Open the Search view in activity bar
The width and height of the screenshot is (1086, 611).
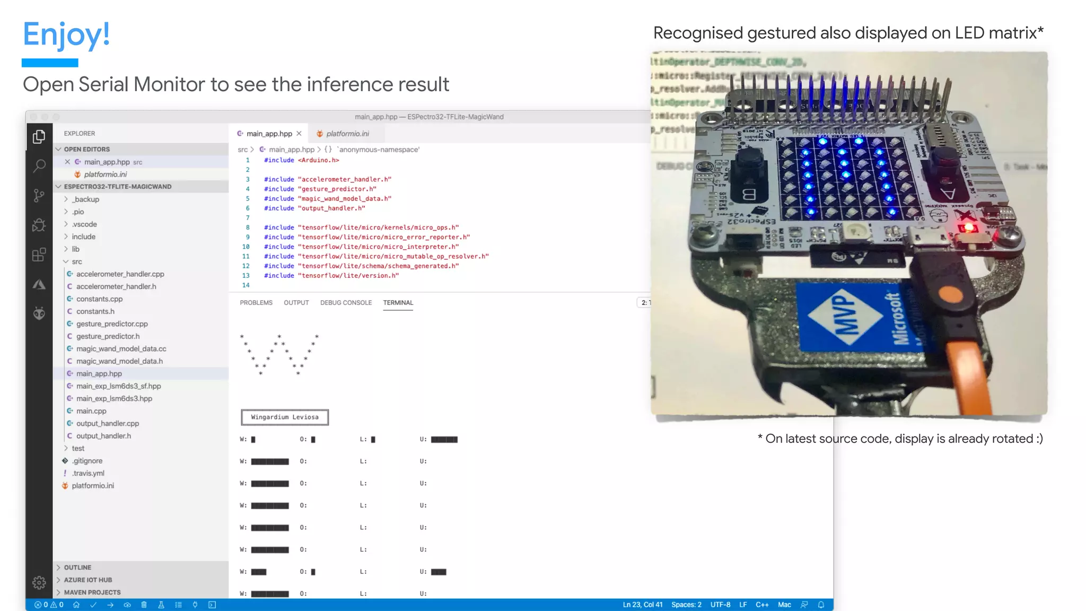39,166
